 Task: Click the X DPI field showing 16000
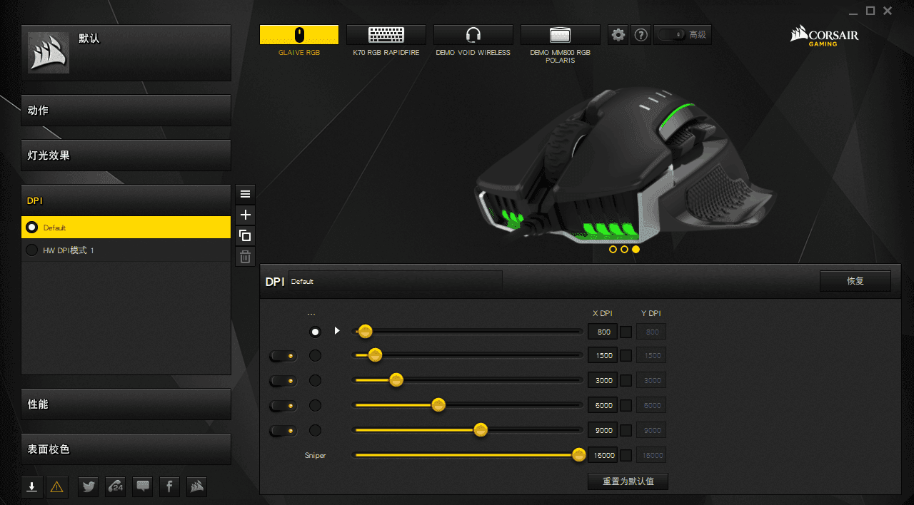pos(603,455)
